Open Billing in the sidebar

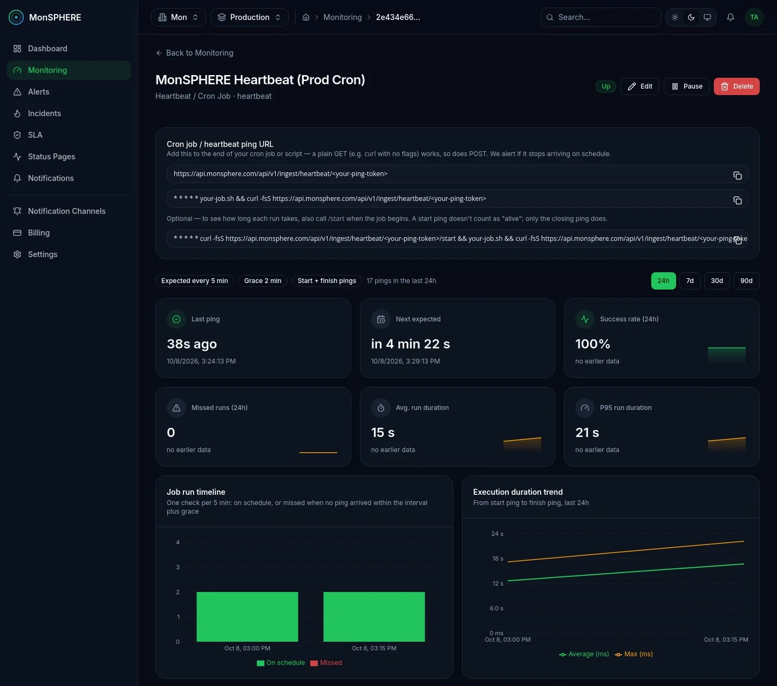(69, 233)
